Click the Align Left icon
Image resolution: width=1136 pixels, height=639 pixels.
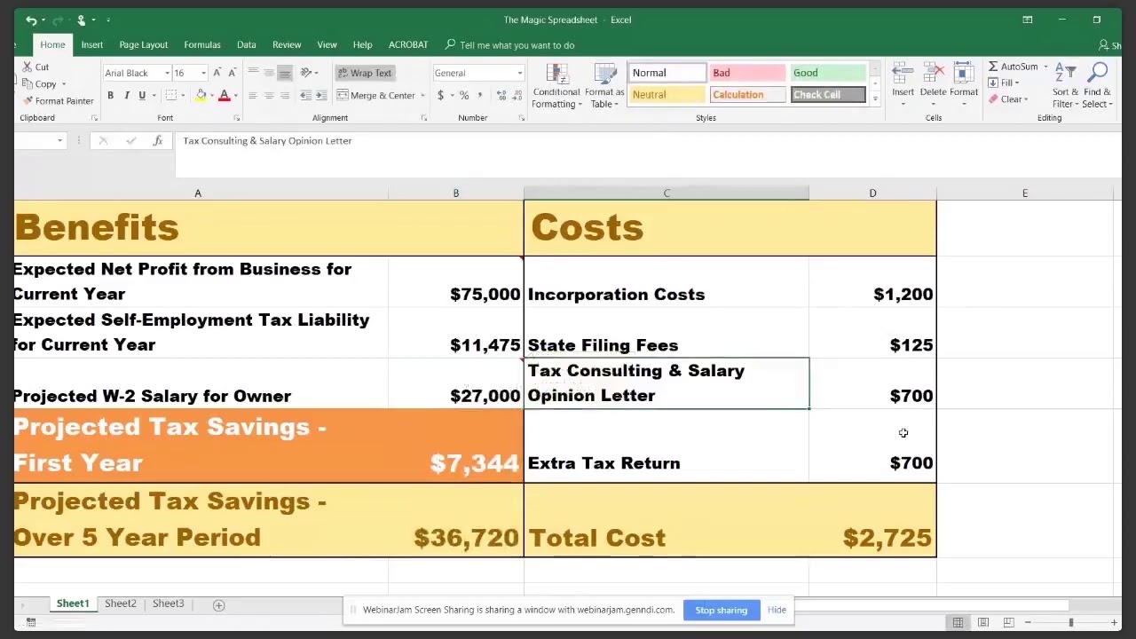point(253,95)
